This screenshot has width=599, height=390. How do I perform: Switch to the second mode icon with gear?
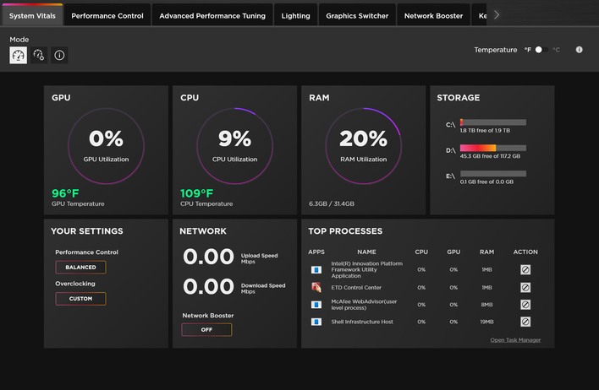[39, 55]
